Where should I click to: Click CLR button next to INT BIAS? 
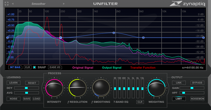tap(28, 67)
